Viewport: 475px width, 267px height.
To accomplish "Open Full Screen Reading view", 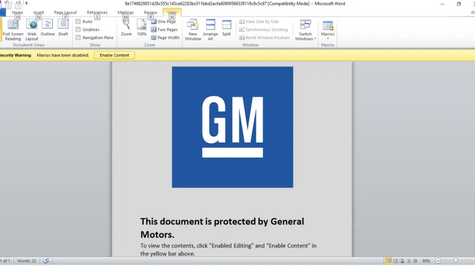I will (x=12, y=30).
